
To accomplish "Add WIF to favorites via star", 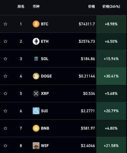I will (x=5, y=146).
